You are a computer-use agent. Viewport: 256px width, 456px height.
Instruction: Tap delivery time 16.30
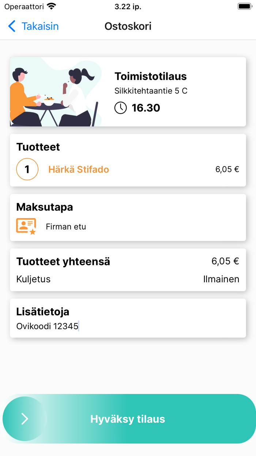146,108
